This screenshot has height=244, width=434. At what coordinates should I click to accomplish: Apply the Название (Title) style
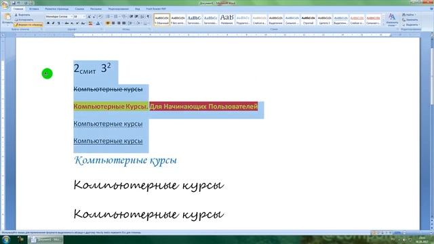[x=226, y=20]
